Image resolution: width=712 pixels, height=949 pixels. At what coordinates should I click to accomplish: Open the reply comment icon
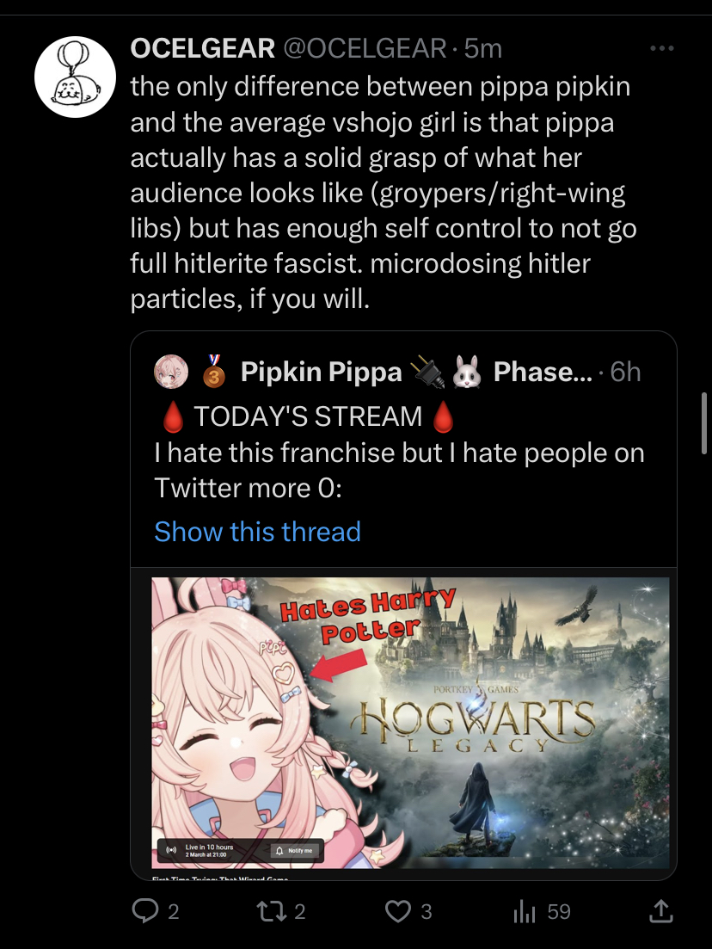point(145,911)
